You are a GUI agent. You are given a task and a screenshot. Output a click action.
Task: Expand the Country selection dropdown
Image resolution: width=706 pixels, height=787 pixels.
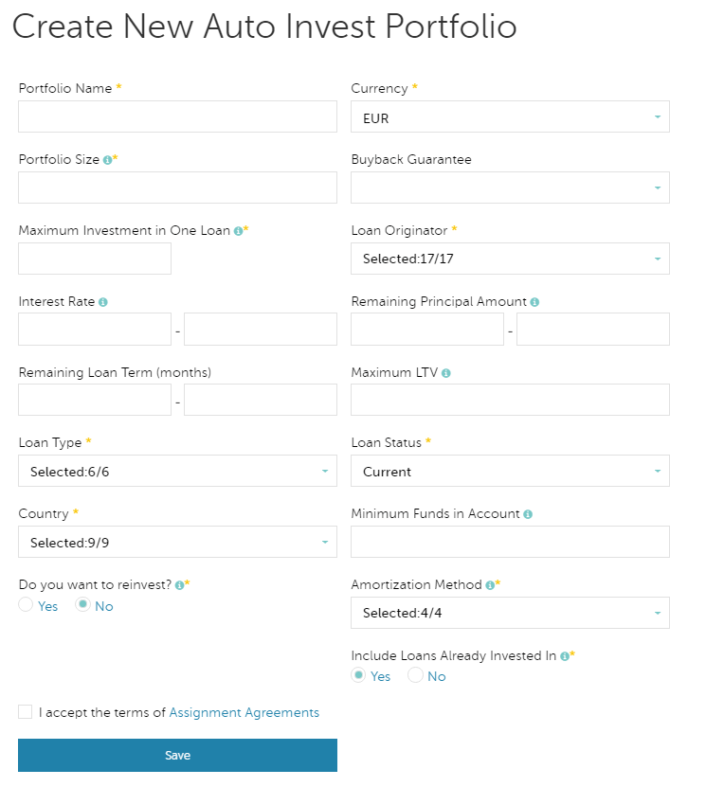(x=177, y=542)
